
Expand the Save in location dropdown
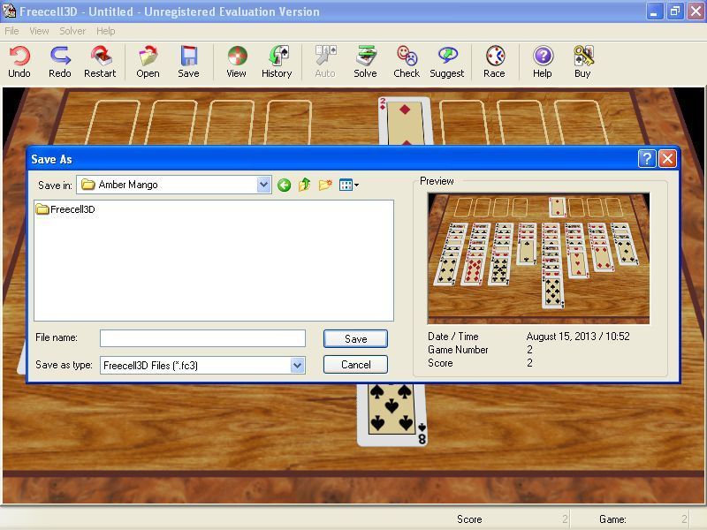(263, 185)
